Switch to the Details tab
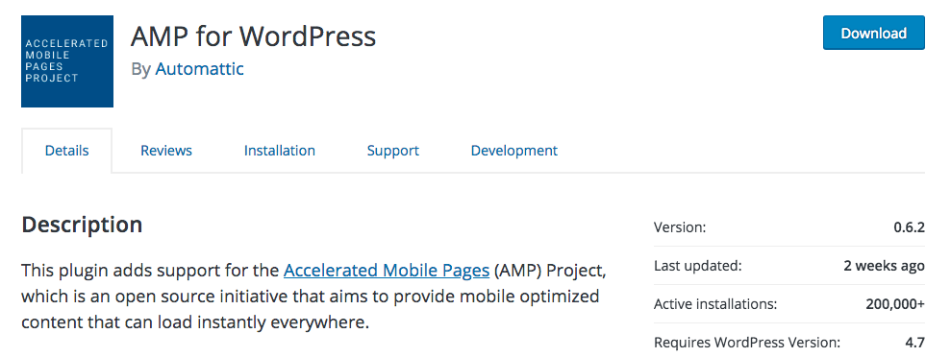This screenshot has height=357, width=951. tap(66, 150)
